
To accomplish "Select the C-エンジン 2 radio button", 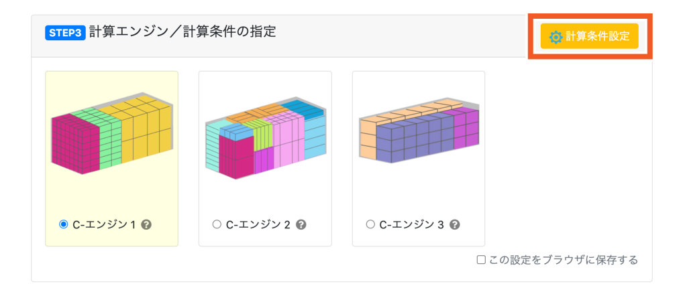I will 217,224.
